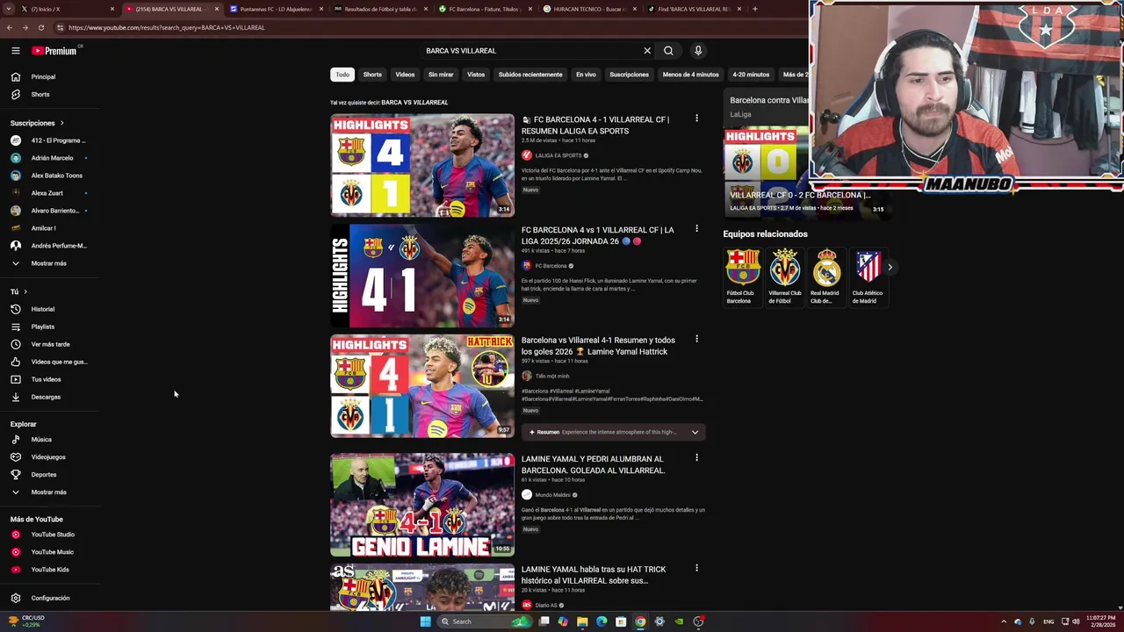Viewport: 1124px width, 632px height.
Task: Go back in browser
Action: (x=10, y=27)
